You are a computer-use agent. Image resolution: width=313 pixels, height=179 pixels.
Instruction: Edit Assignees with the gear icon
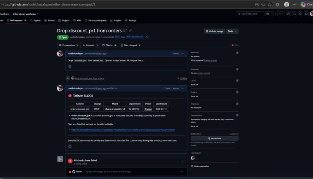click(x=237, y=69)
